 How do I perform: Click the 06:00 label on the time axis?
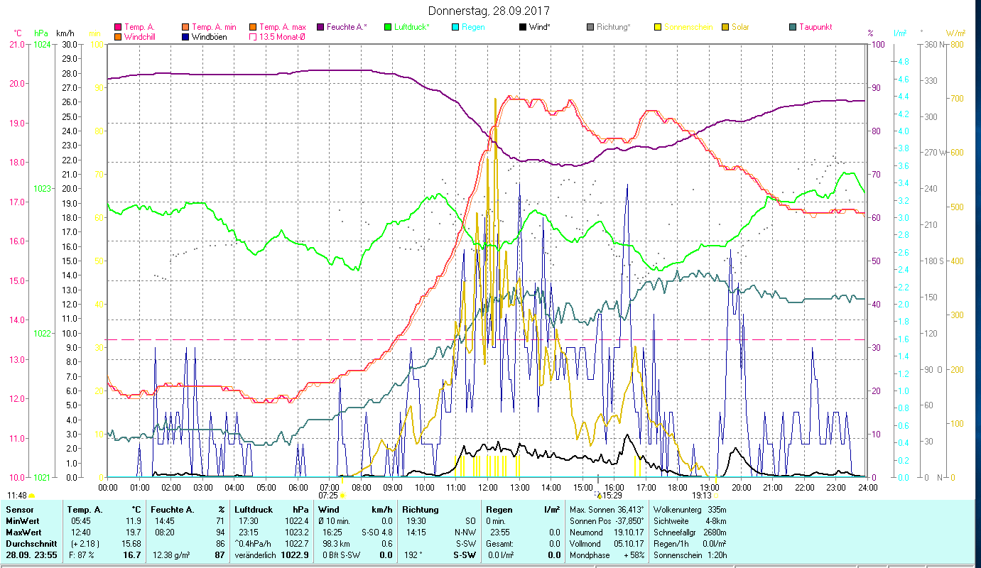pos(298,487)
